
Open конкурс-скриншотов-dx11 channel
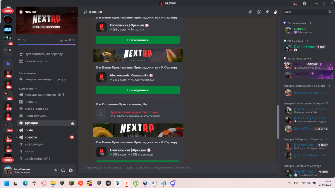click(x=47, y=95)
